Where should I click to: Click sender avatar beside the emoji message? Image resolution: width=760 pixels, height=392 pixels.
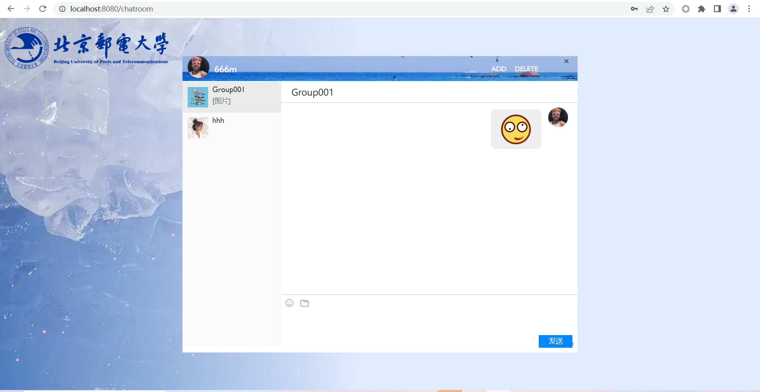pos(558,117)
